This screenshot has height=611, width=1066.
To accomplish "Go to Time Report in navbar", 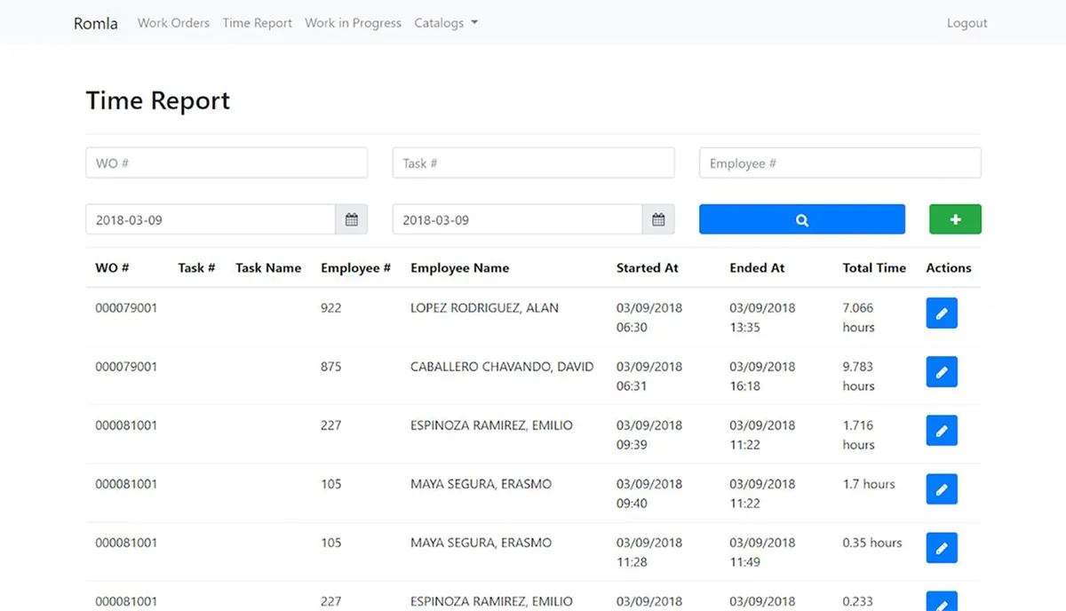I will (258, 23).
